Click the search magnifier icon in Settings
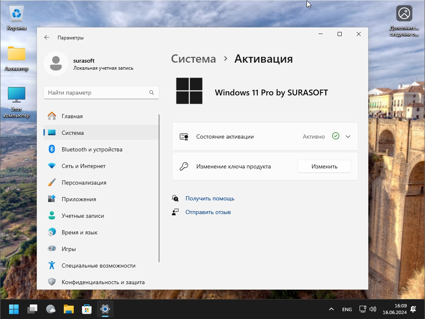The height and width of the screenshot is (319, 425). (152, 93)
